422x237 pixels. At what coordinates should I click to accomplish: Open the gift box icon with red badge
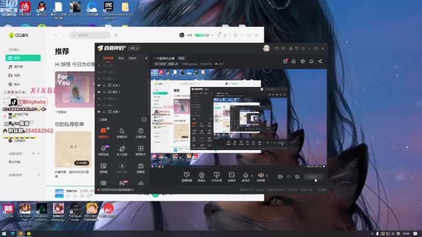pos(285,61)
